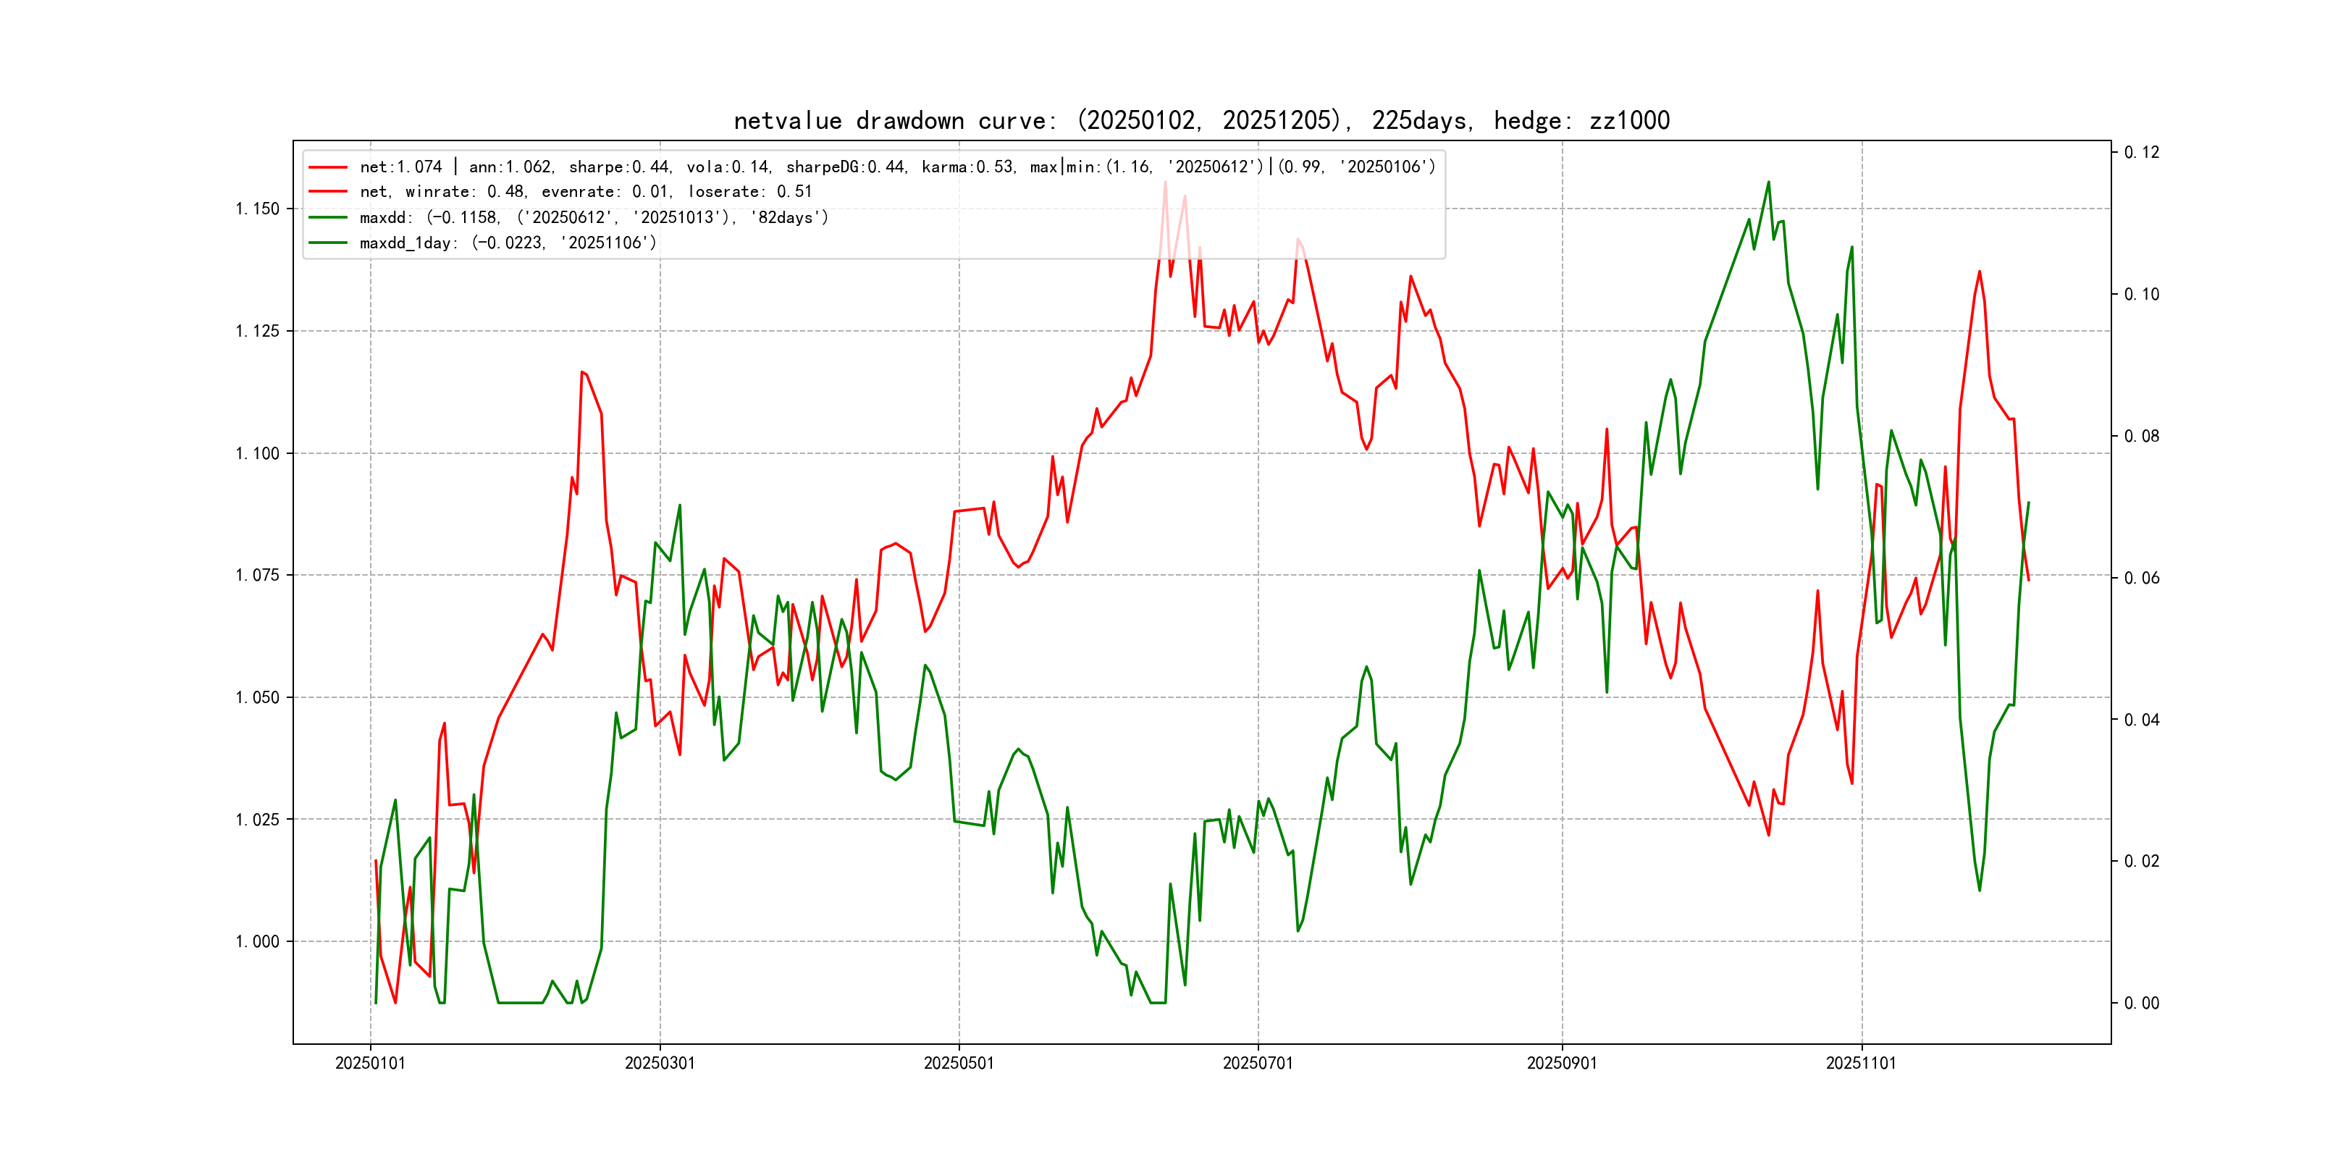Click the 1.125 left axis label
Viewport: 2346px width, 1173px height.
pos(257,332)
